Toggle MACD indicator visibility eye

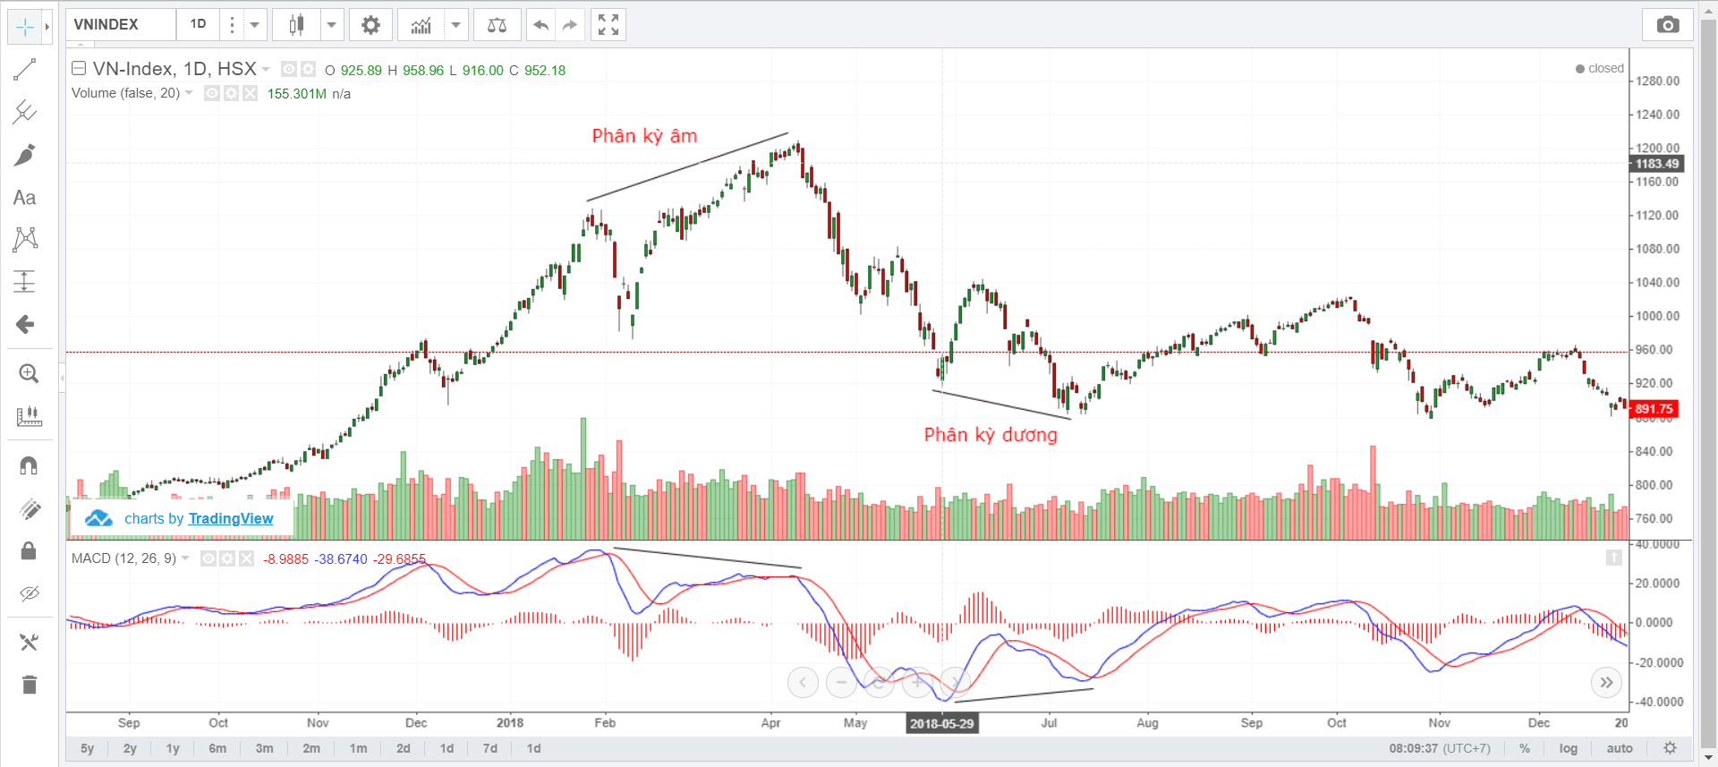[x=208, y=558]
